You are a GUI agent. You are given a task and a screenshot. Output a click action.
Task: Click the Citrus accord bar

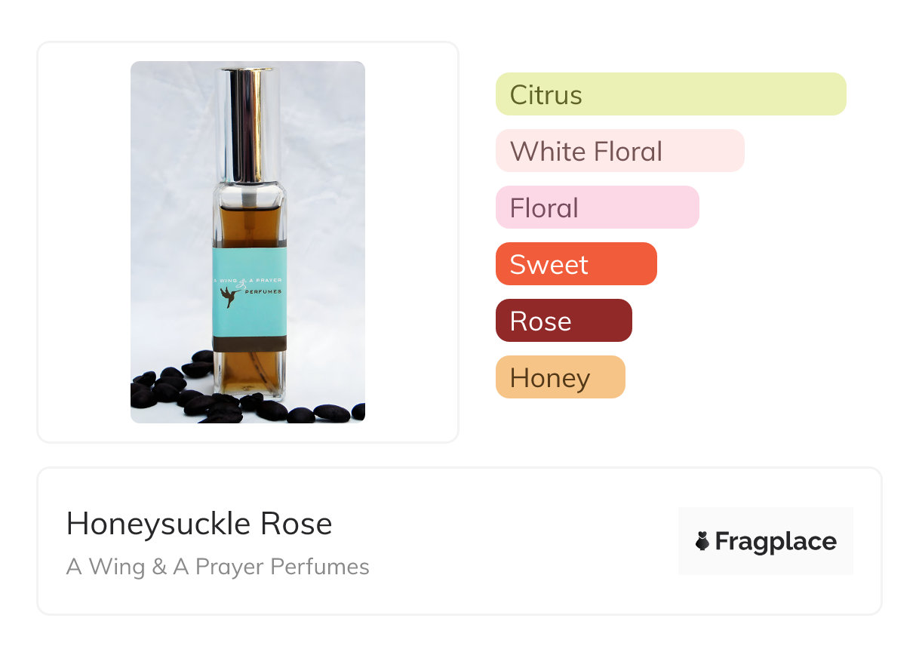pos(670,94)
